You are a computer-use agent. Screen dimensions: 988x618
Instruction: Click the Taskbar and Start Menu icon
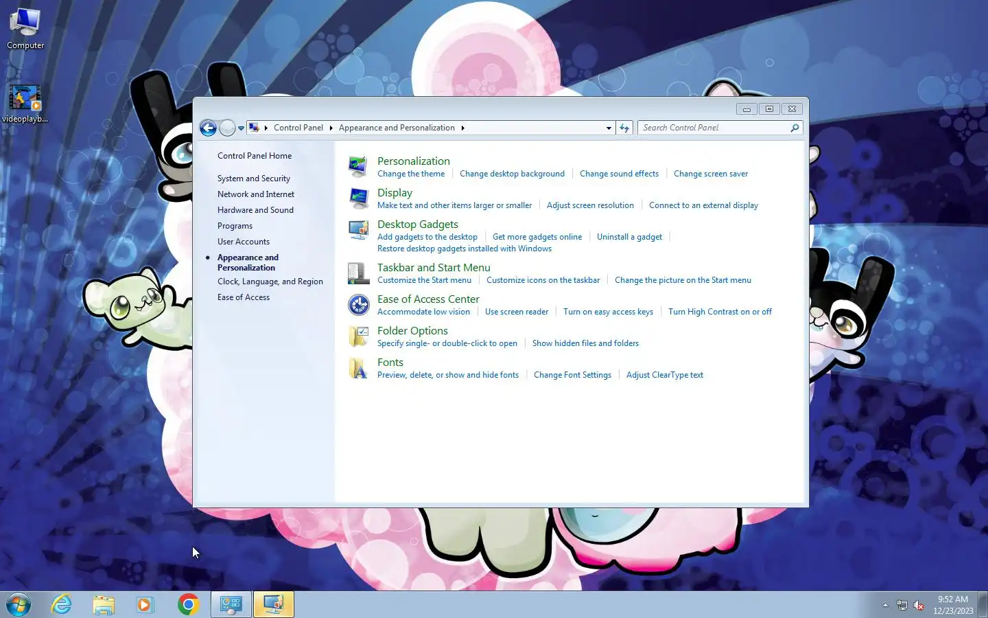358,273
